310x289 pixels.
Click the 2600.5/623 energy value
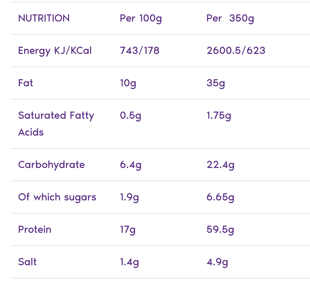click(x=236, y=51)
